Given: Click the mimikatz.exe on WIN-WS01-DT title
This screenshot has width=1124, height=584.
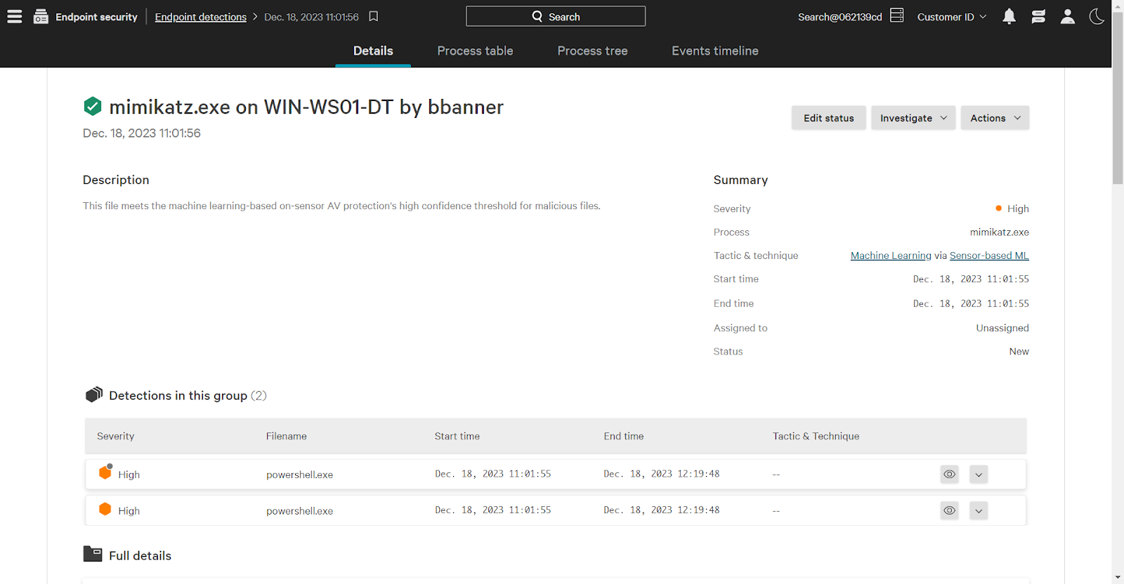Looking at the screenshot, I should coord(306,107).
